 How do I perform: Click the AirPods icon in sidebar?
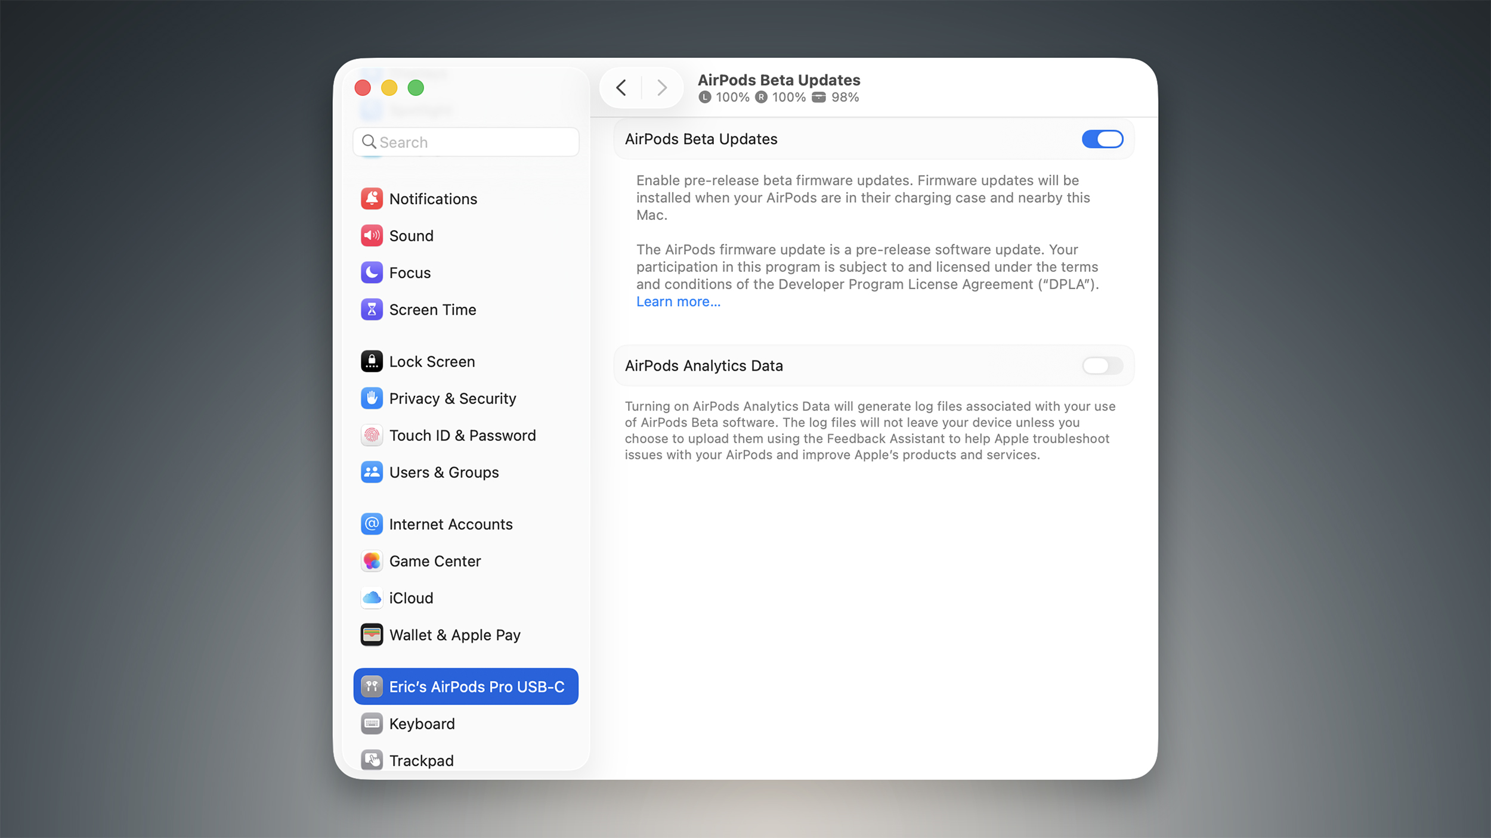(372, 687)
